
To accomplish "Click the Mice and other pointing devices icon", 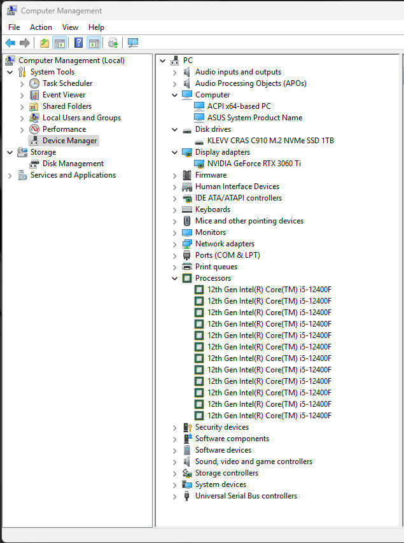I will tap(187, 221).
